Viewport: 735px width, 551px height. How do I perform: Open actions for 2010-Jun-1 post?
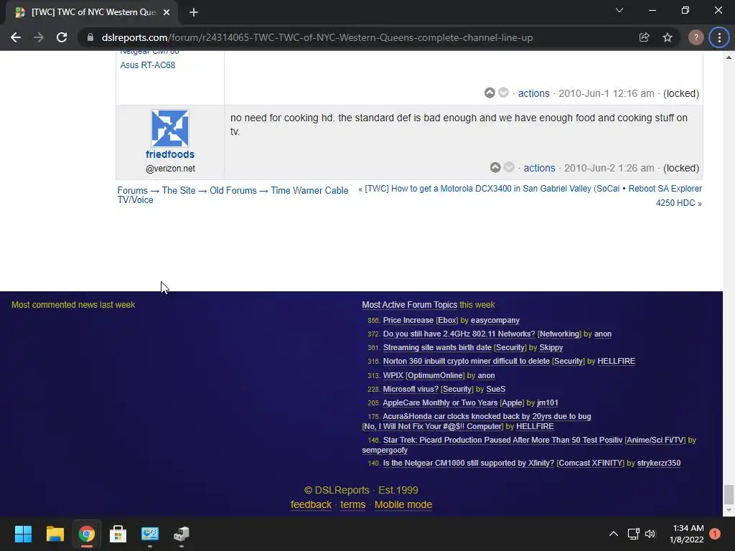tap(533, 93)
